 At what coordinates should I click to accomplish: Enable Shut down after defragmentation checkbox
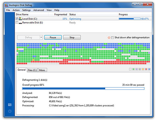(112, 37)
